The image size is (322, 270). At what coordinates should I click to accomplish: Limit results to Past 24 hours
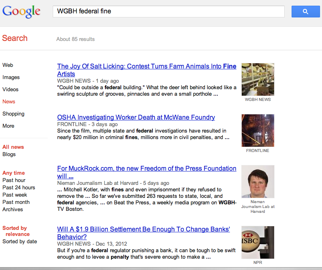pyautogui.click(x=19, y=187)
